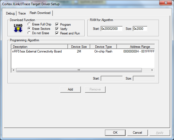The height and width of the screenshot is (140, 174).
Task: Click the Description column header
Action: (x=39, y=47)
